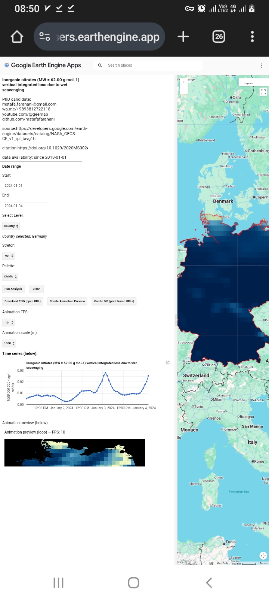
Task: Open chart in new tab icon
Action: 168,362
